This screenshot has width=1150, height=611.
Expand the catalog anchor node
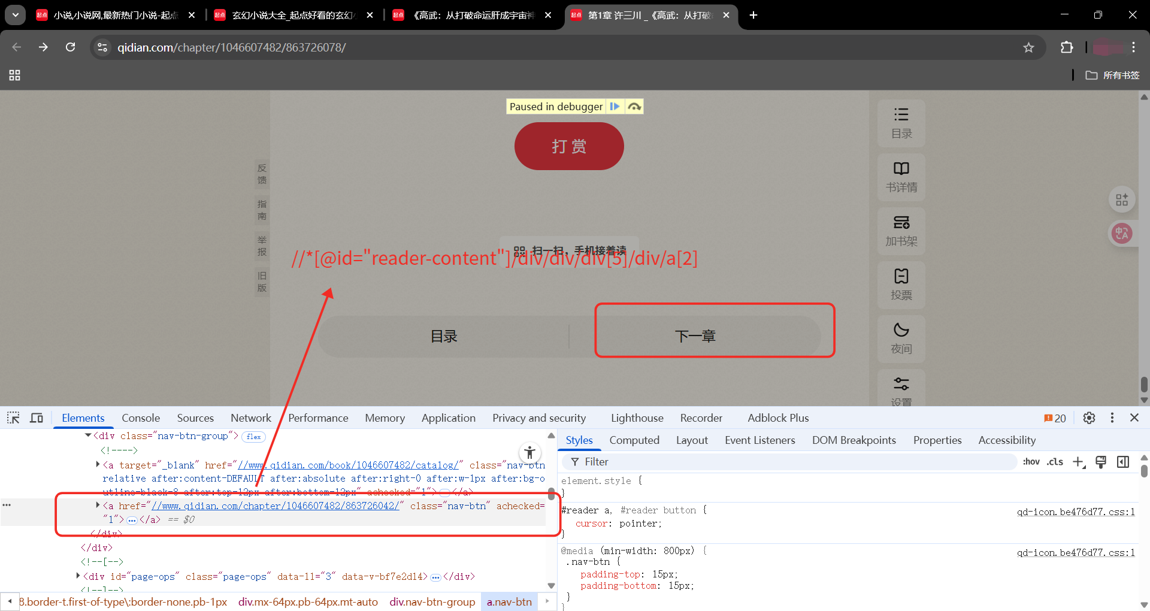(98, 464)
